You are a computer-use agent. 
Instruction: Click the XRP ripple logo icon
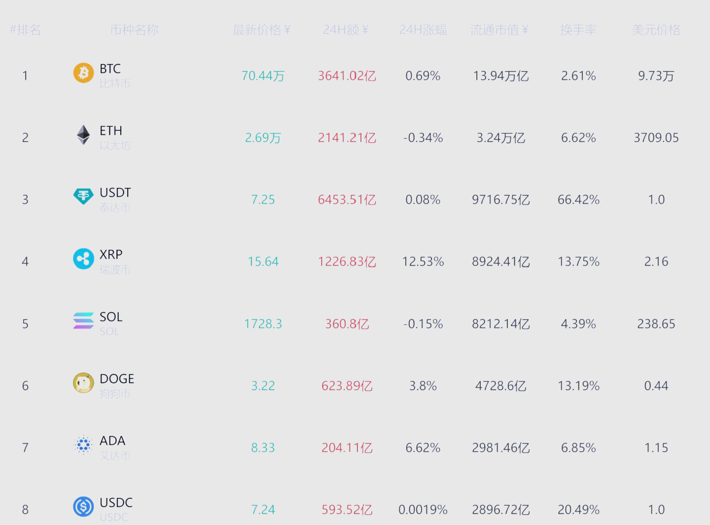tap(83, 259)
